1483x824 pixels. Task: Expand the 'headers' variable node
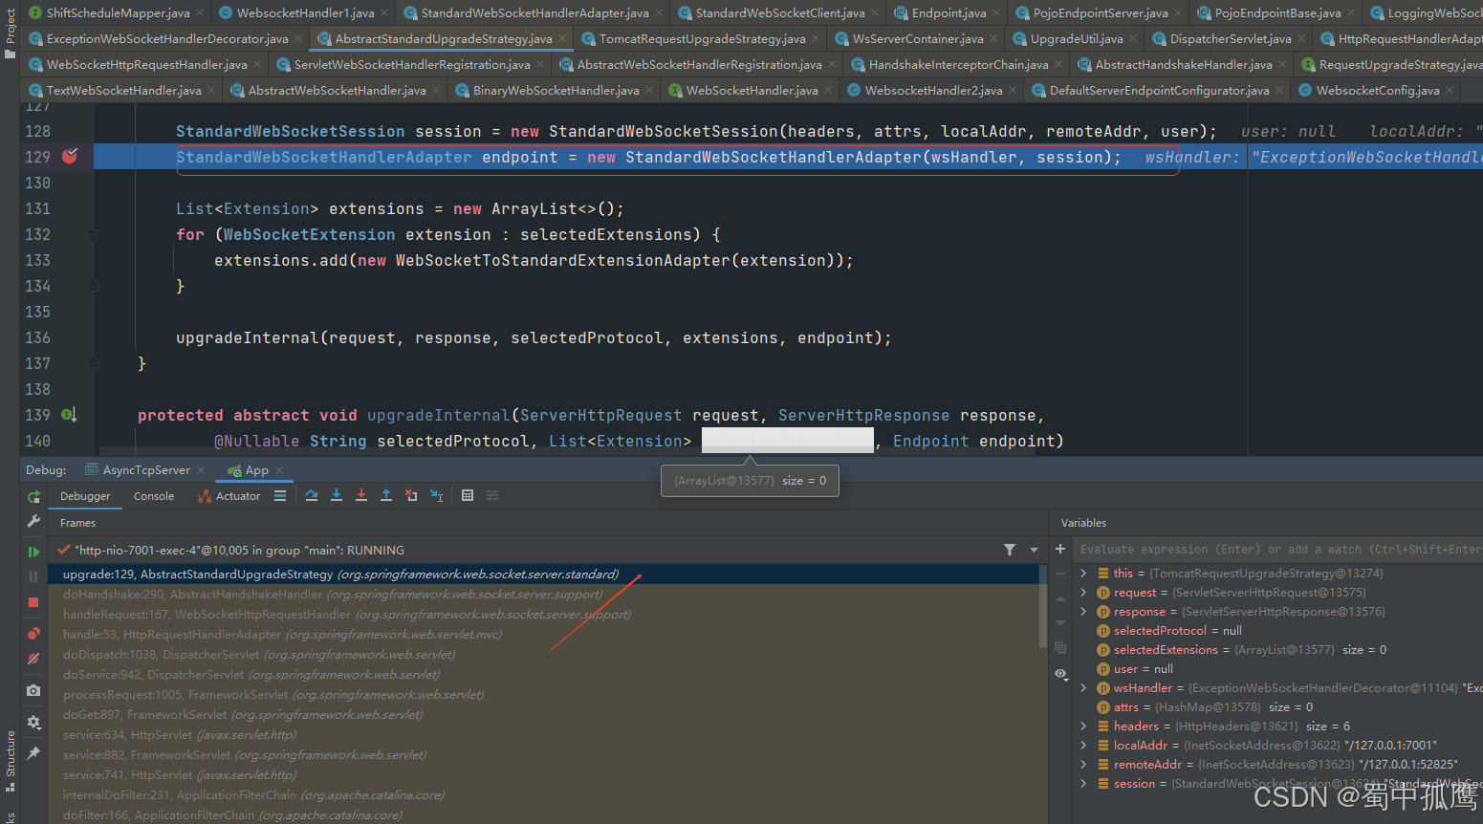click(1083, 726)
